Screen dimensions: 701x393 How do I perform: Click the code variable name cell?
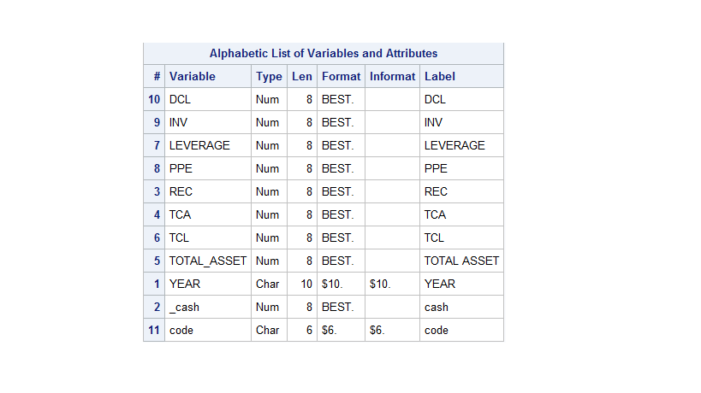[181, 330]
